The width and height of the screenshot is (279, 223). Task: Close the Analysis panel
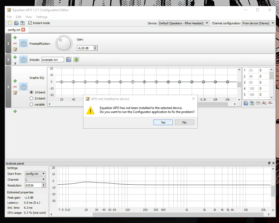[x=273, y=163]
